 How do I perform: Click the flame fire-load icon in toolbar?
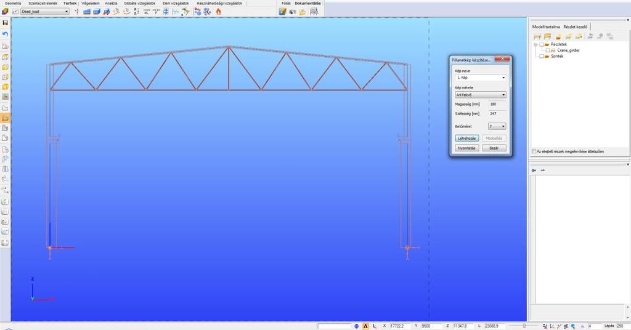[219, 12]
